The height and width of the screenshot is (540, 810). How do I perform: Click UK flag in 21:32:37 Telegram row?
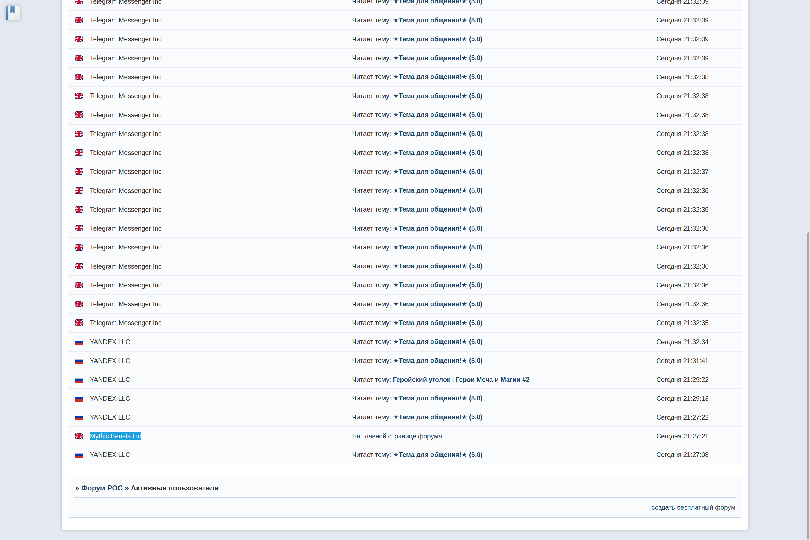coord(79,172)
